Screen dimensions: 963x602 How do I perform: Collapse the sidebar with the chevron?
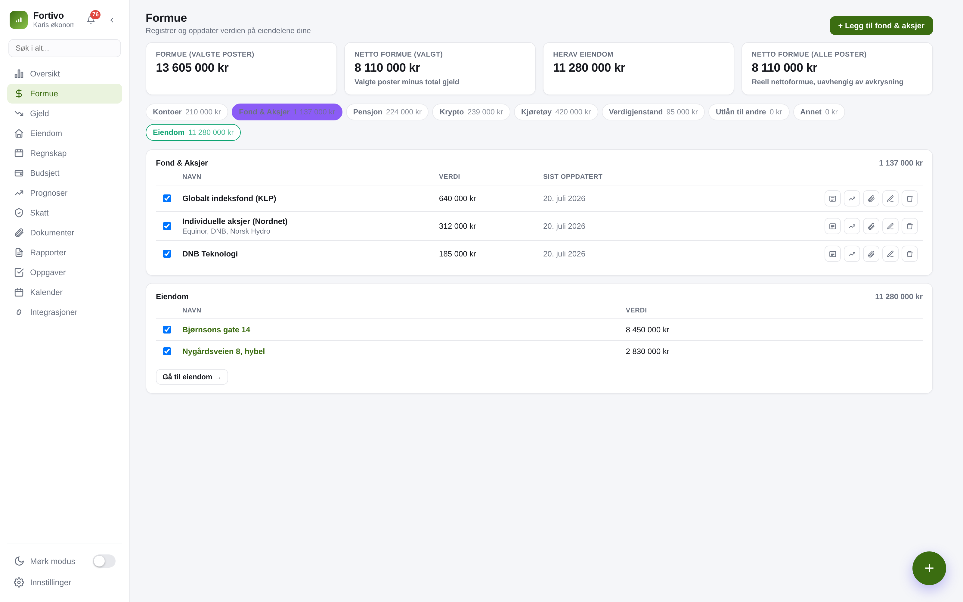112,20
